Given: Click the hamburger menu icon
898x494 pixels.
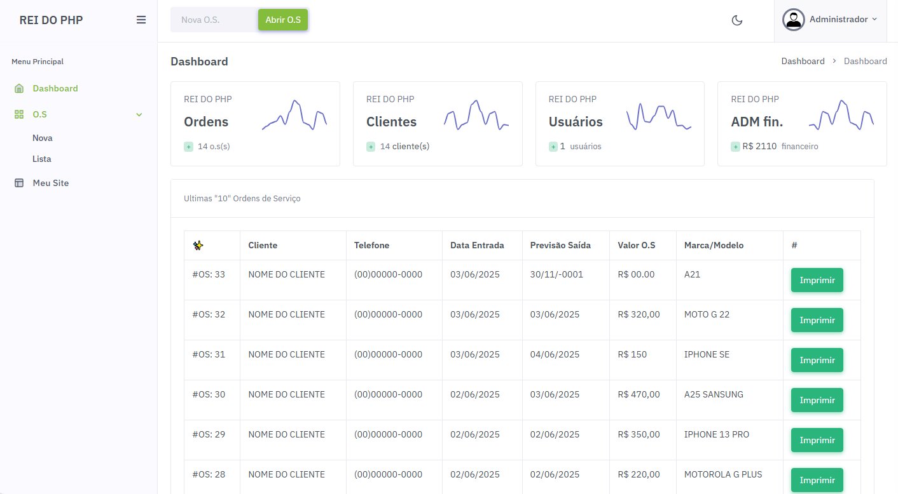Looking at the screenshot, I should pos(141,20).
